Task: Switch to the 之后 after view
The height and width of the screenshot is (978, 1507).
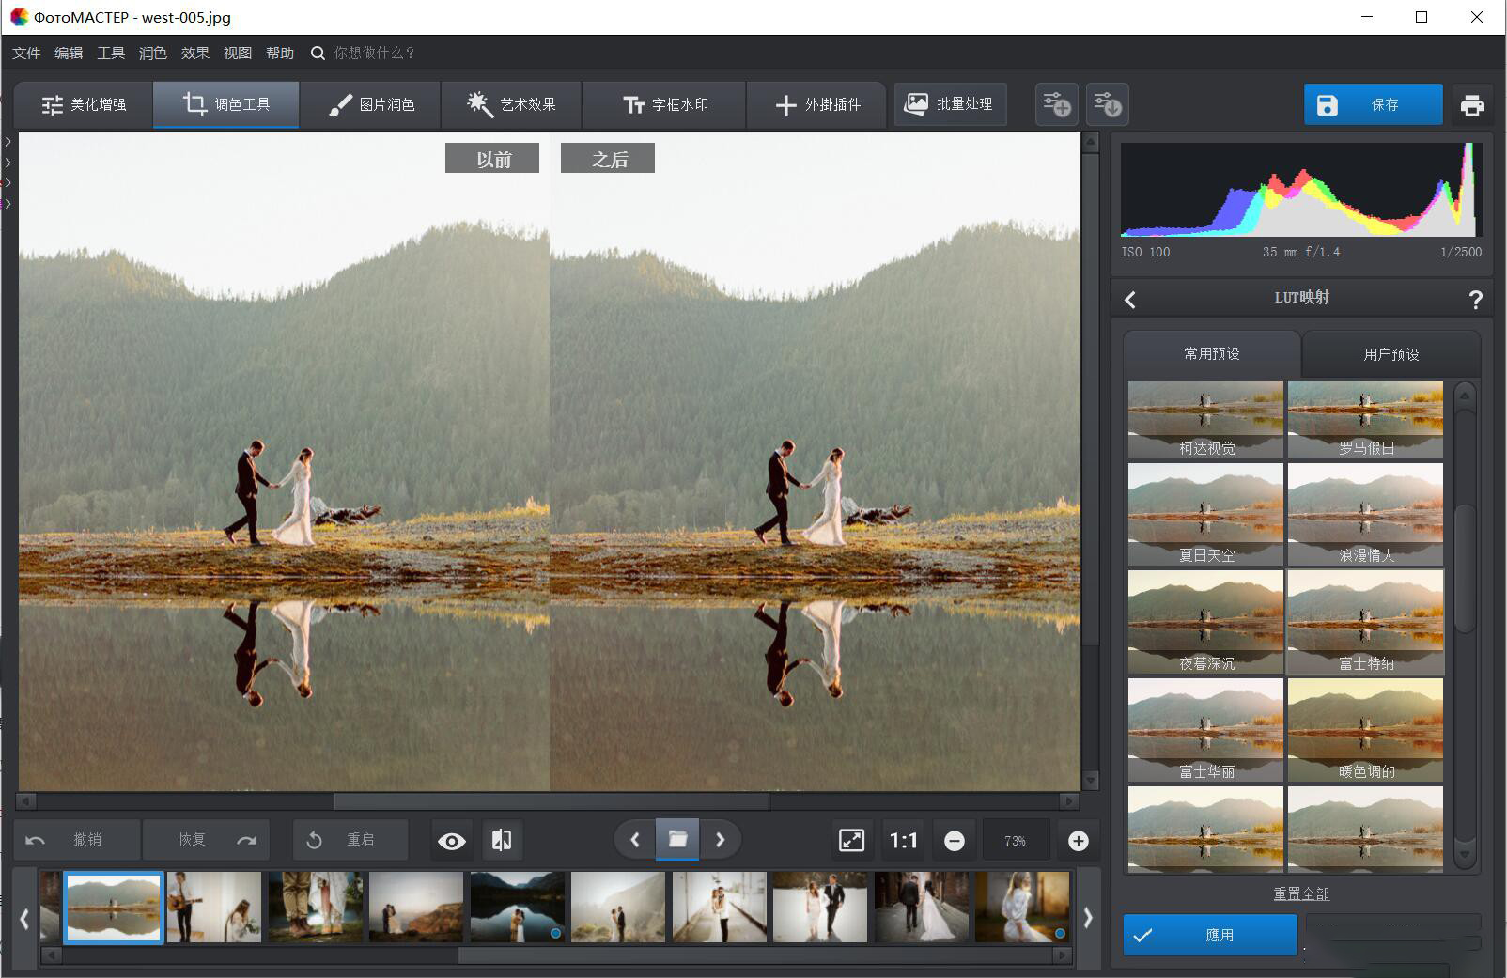Action: click(607, 158)
